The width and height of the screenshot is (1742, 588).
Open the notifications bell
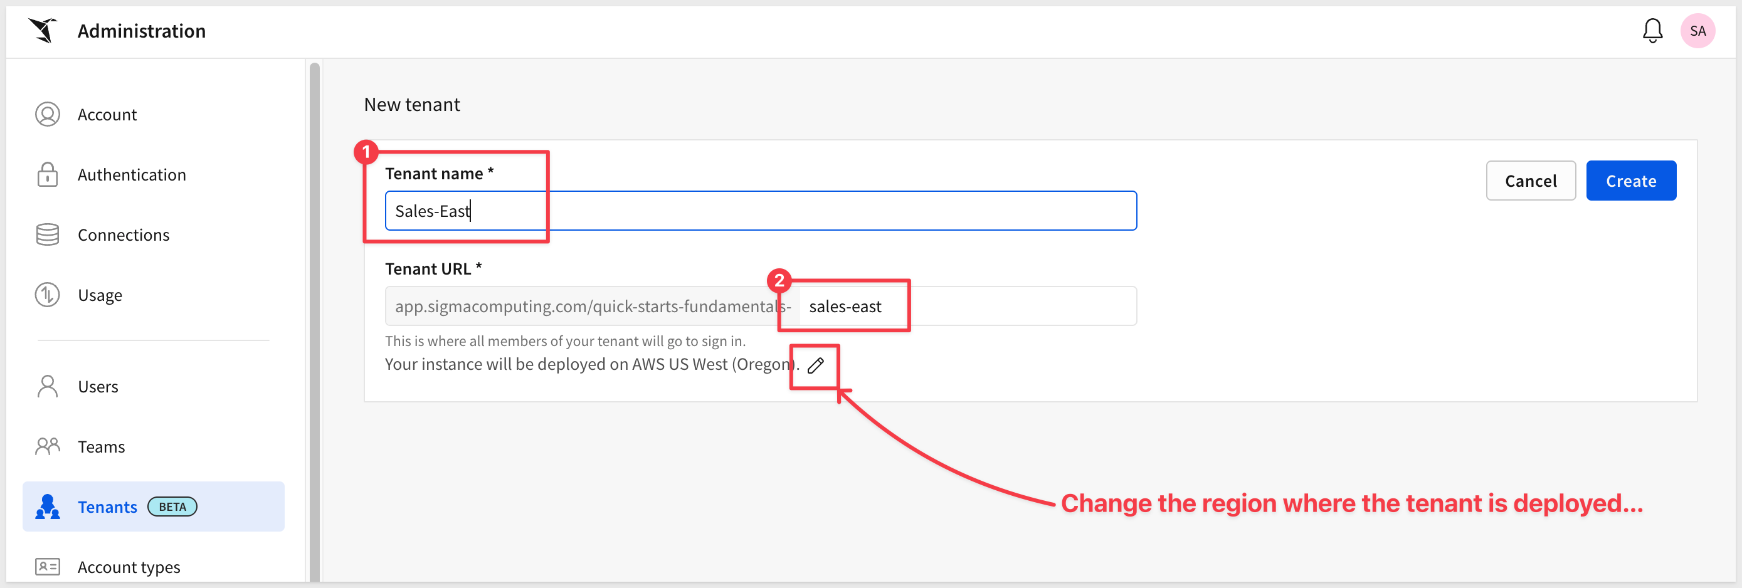[x=1652, y=31]
